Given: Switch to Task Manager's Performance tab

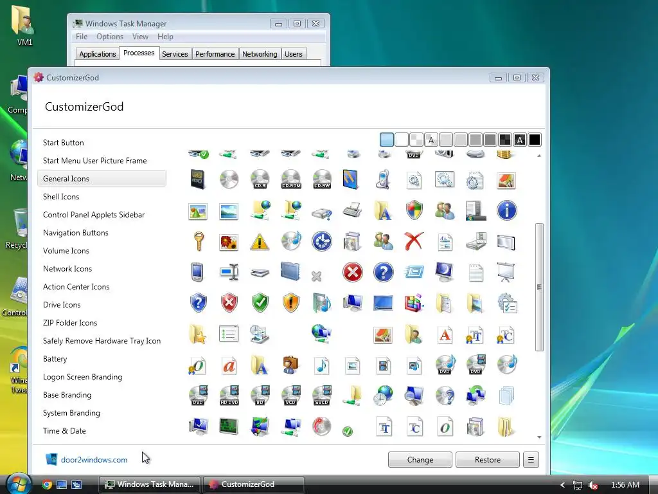Looking at the screenshot, I should [x=215, y=54].
